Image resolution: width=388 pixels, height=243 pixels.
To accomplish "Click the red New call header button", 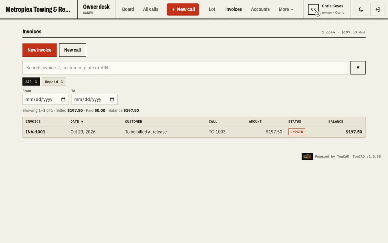I will coord(183,9).
